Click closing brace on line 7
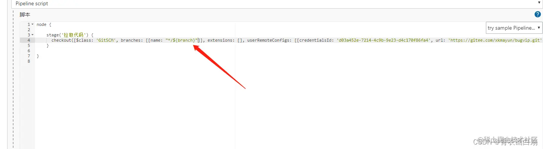 38,56
